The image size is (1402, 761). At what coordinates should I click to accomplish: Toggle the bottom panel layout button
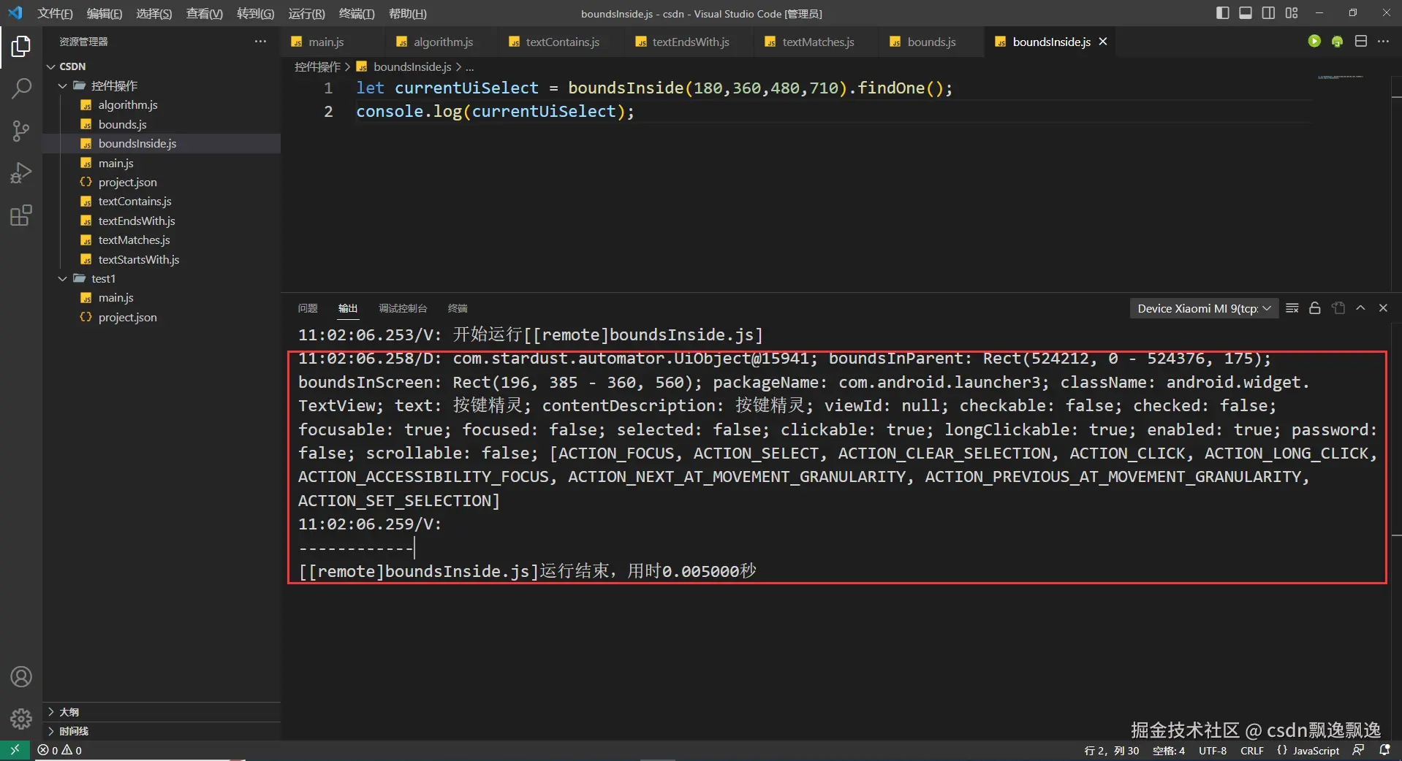click(x=1246, y=13)
